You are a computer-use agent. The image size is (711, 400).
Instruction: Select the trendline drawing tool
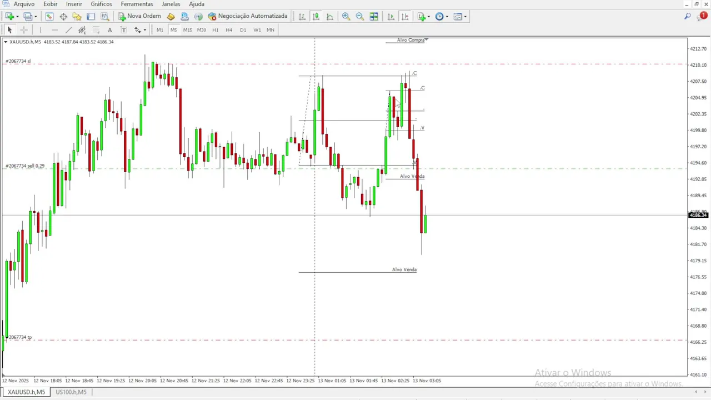(x=68, y=30)
